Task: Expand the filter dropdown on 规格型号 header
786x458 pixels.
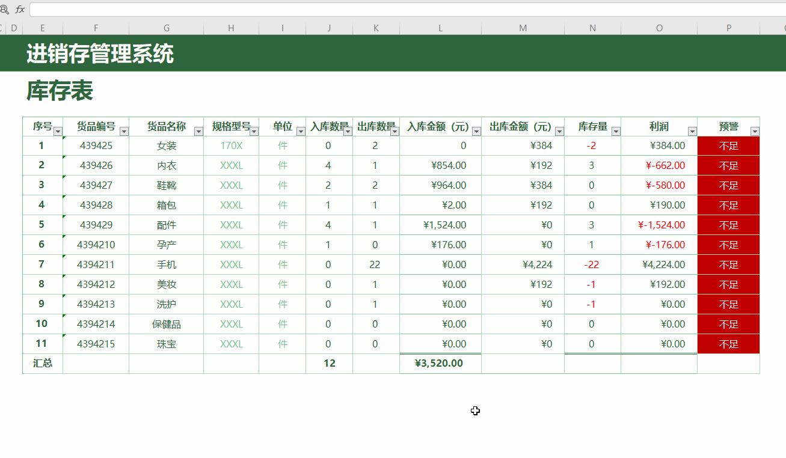Action: click(254, 130)
